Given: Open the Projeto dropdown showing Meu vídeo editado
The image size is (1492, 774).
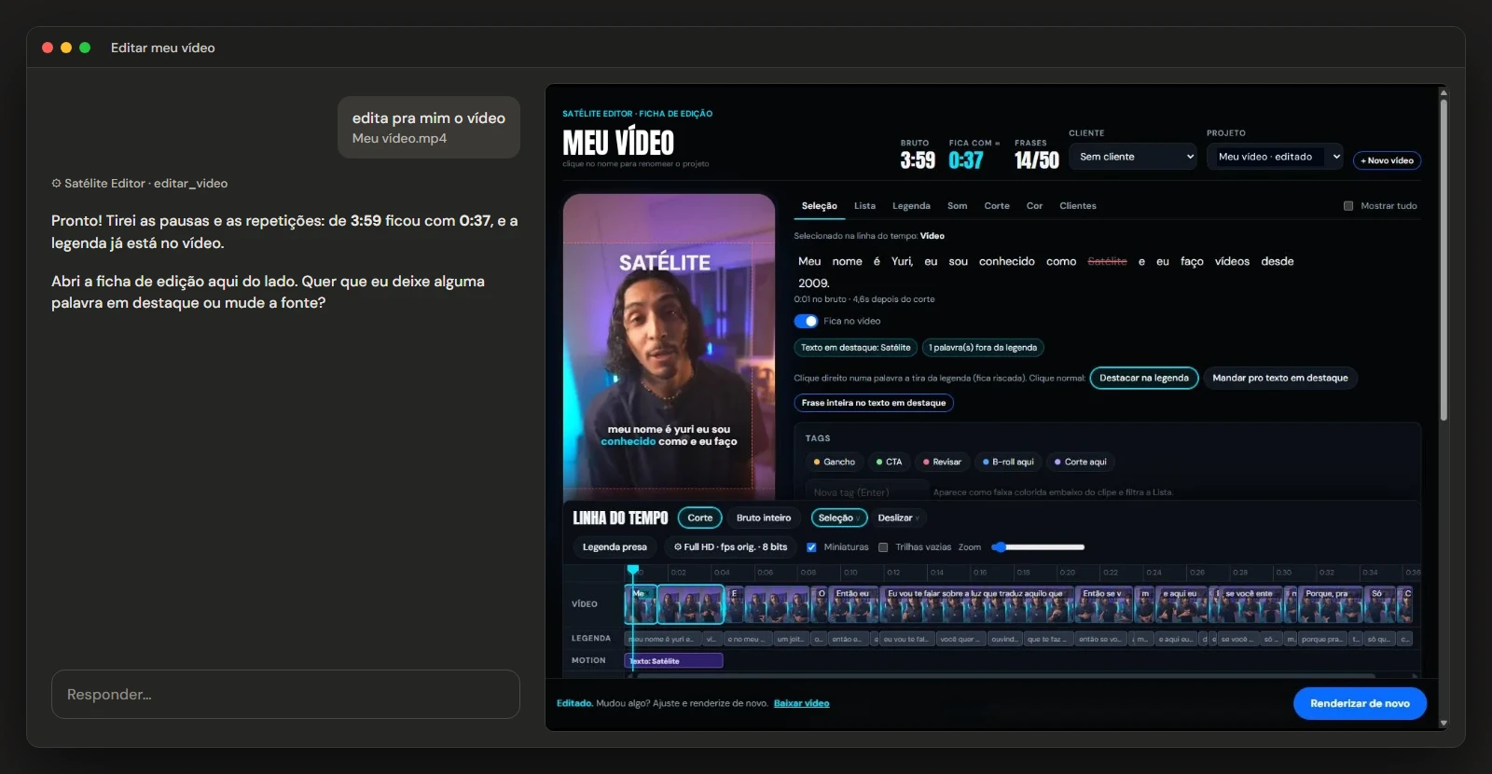Looking at the screenshot, I should coord(1276,157).
